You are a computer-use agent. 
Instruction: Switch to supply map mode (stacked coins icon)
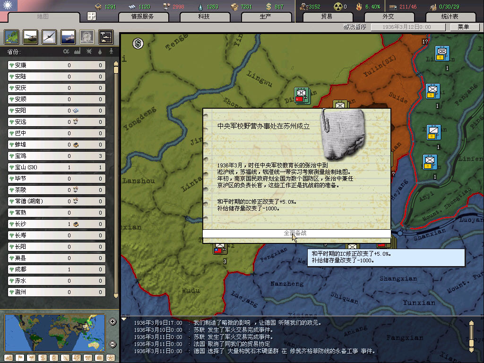click(x=54, y=358)
